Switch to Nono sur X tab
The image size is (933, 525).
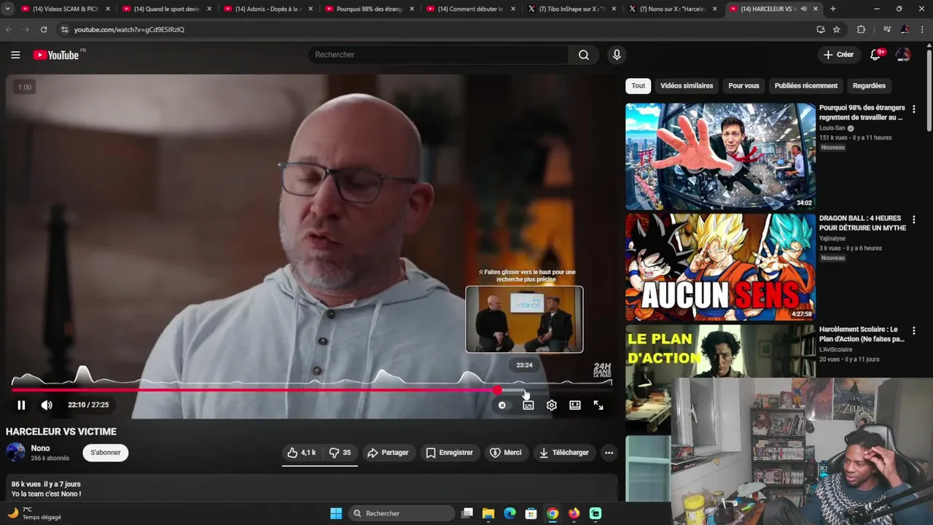[673, 9]
